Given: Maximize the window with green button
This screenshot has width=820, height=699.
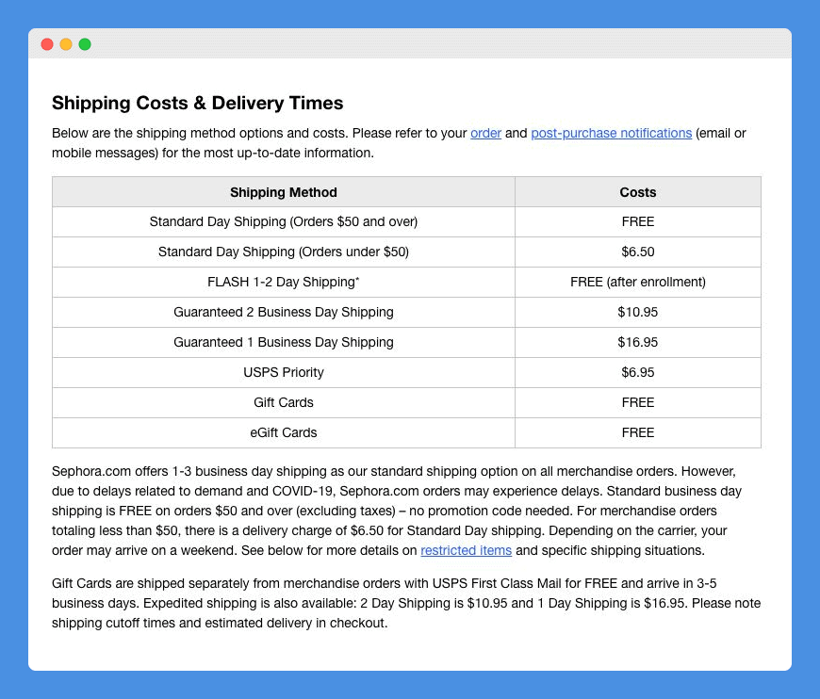Looking at the screenshot, I should [x=85, y=44].
